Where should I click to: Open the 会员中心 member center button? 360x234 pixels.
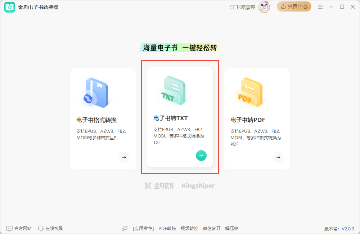[294, 6]
